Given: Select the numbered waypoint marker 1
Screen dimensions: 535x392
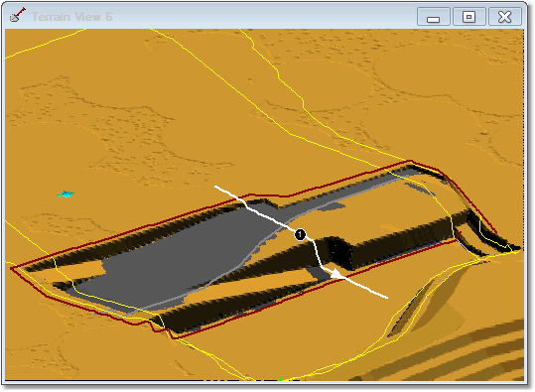Looking at the screenshot, I should click(300, 235).
